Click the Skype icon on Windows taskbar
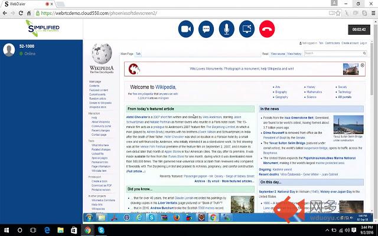This screenshot has height=236, width=378. (101, 230)
